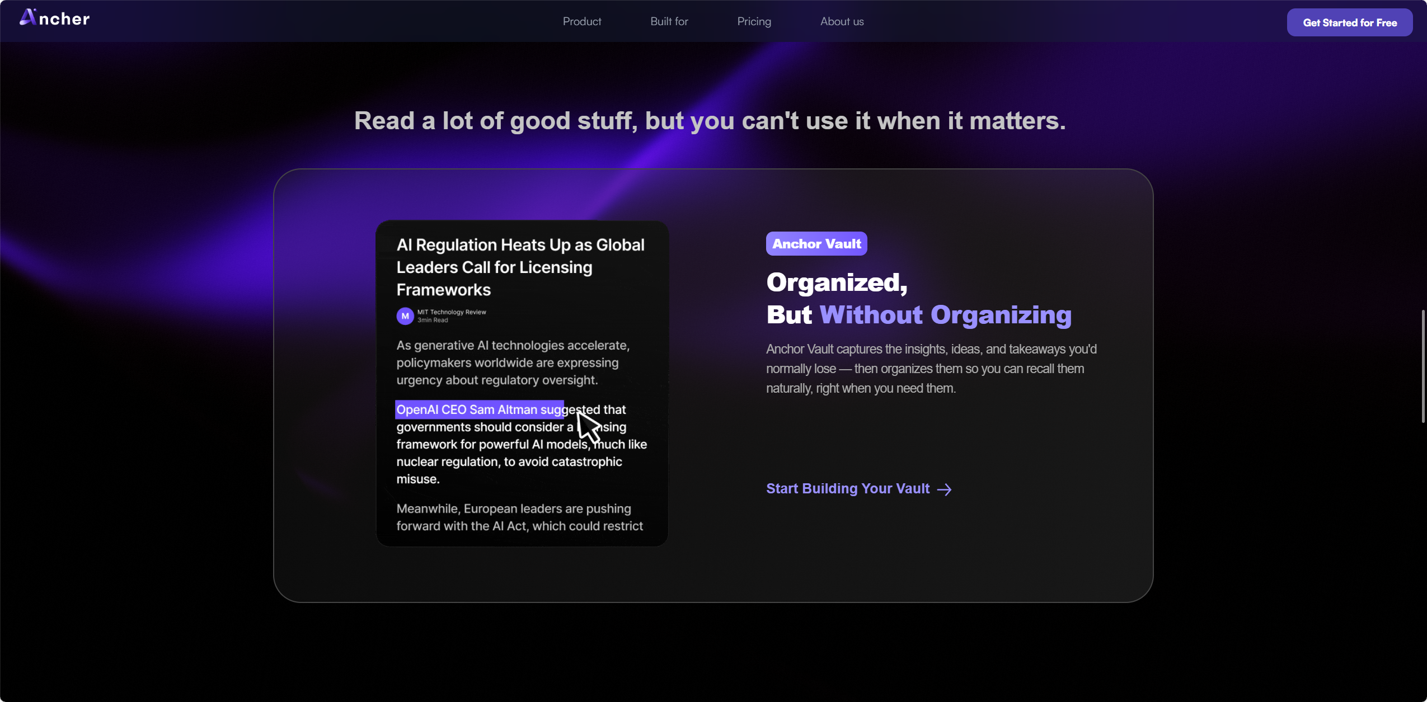The width and height of the screenshot is (1427, 702).
Task: Click the paragraph starting As generative AI technologies
Action: click(513, 362)
